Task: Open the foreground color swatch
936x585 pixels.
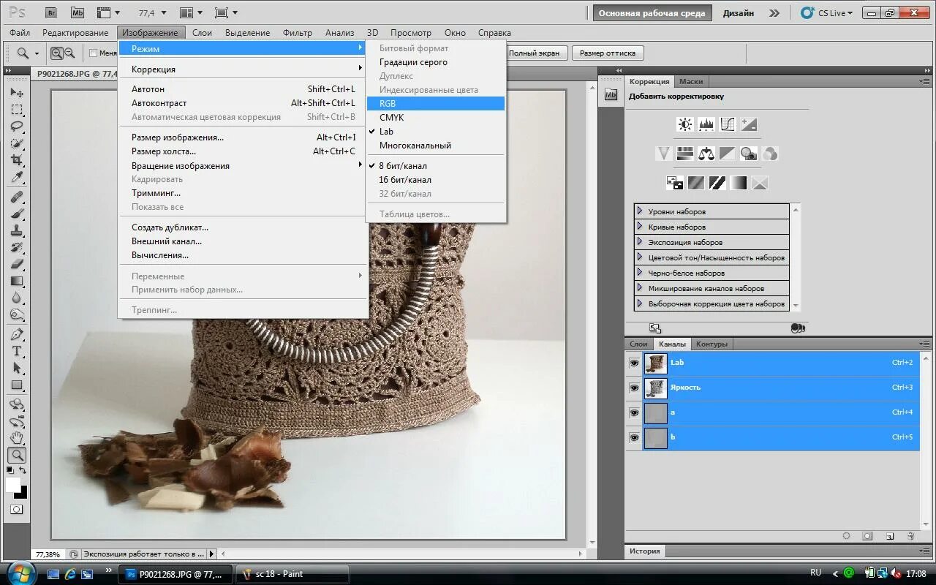Action: pos(13,485)
